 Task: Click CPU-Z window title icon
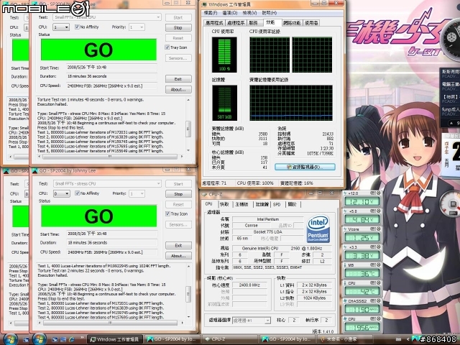[205, 194]
